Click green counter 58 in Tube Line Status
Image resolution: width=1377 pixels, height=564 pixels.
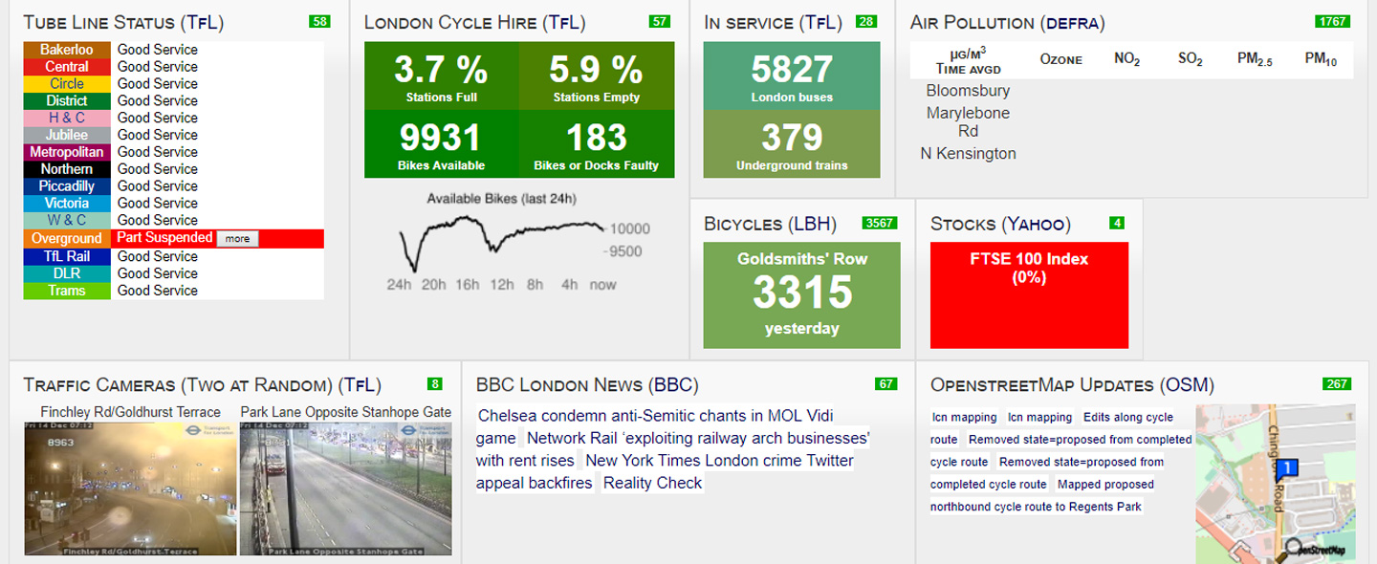click(x=319, y=21)
